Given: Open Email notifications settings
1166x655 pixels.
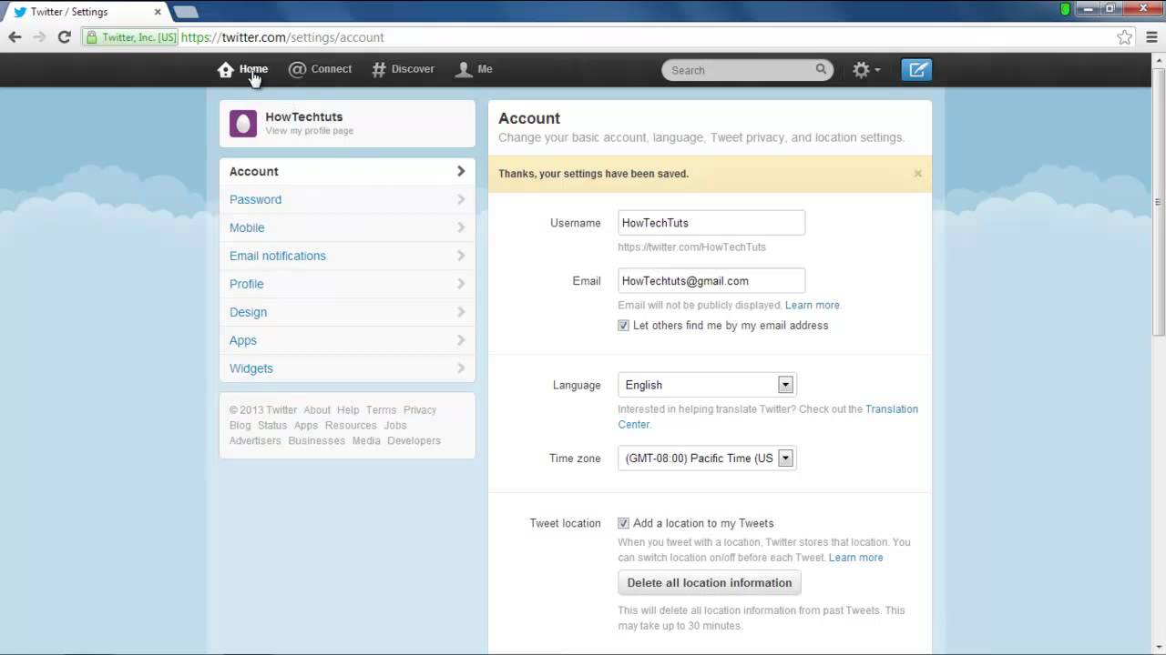Looking at the screenshot, I should click(347, 256).
